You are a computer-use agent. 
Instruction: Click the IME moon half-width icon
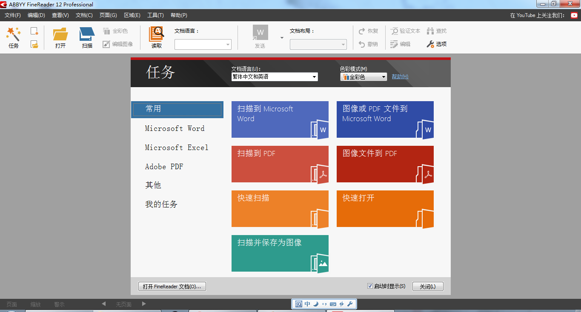coord(315,304)
